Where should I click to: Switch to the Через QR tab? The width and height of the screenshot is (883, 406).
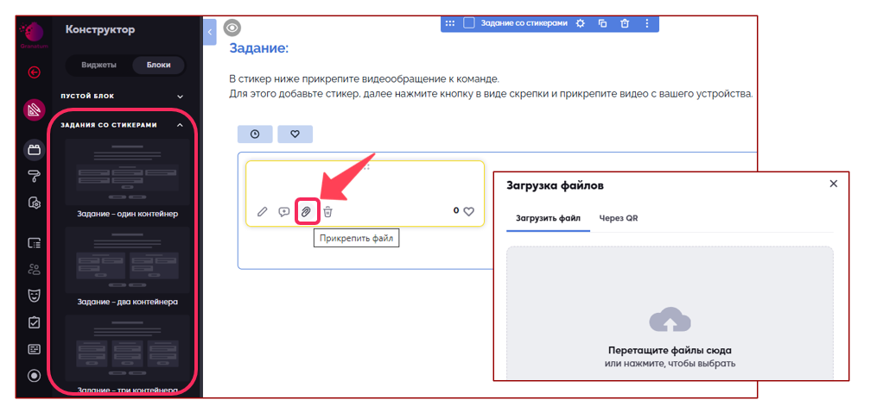pos(619,218)
